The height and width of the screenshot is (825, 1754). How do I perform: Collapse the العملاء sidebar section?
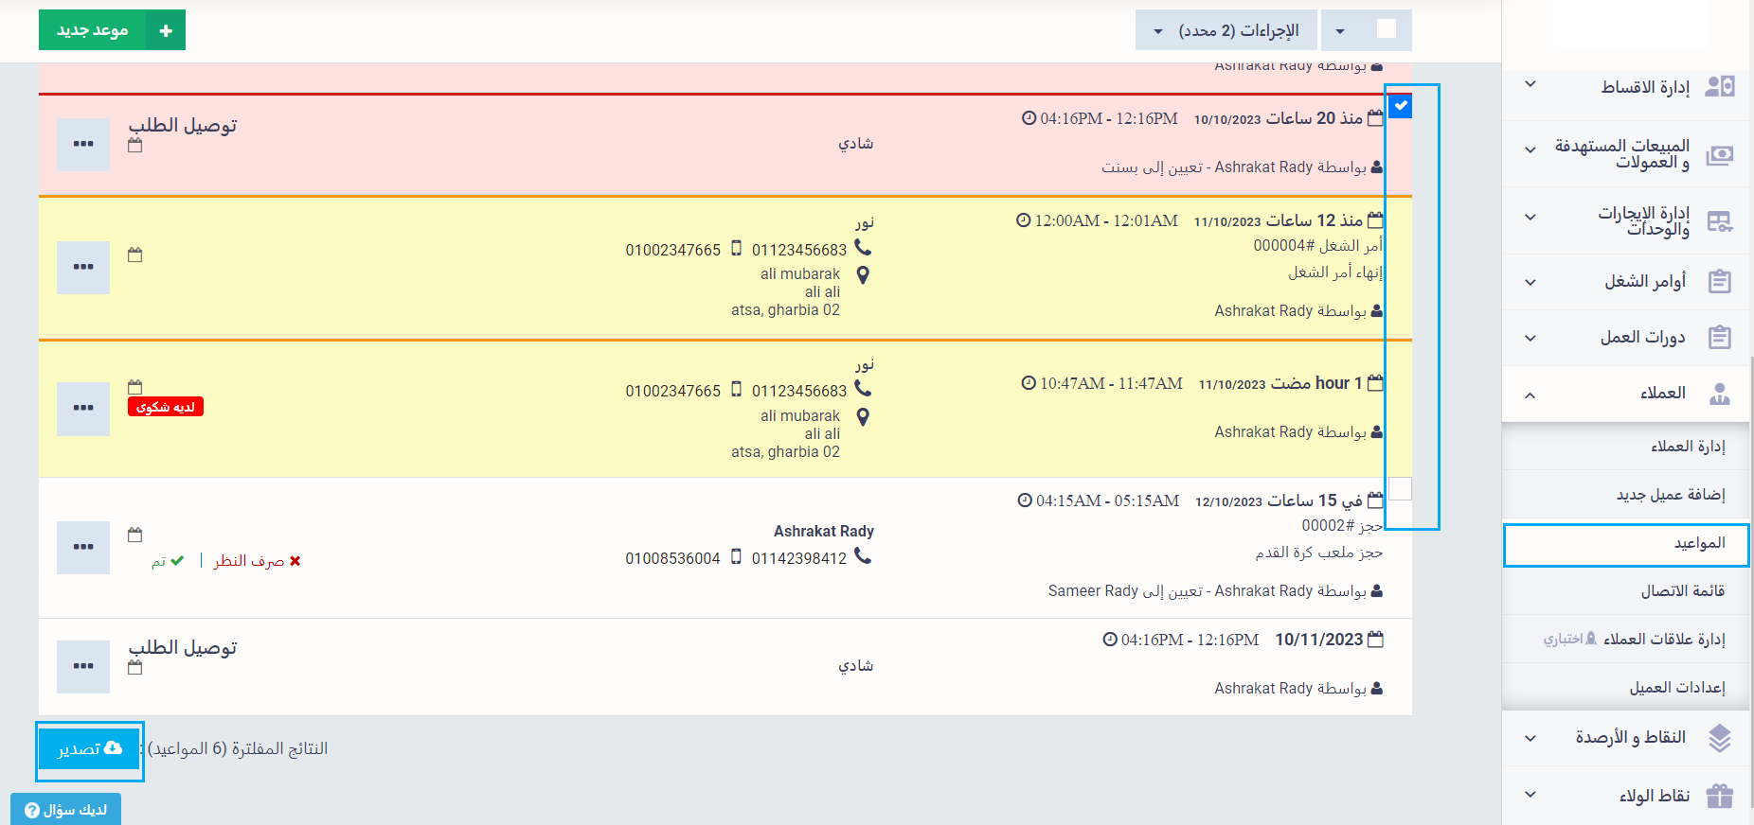1530,395
